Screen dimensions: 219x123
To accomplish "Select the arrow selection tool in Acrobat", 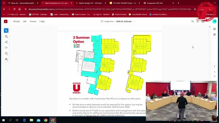I will 6,30.
